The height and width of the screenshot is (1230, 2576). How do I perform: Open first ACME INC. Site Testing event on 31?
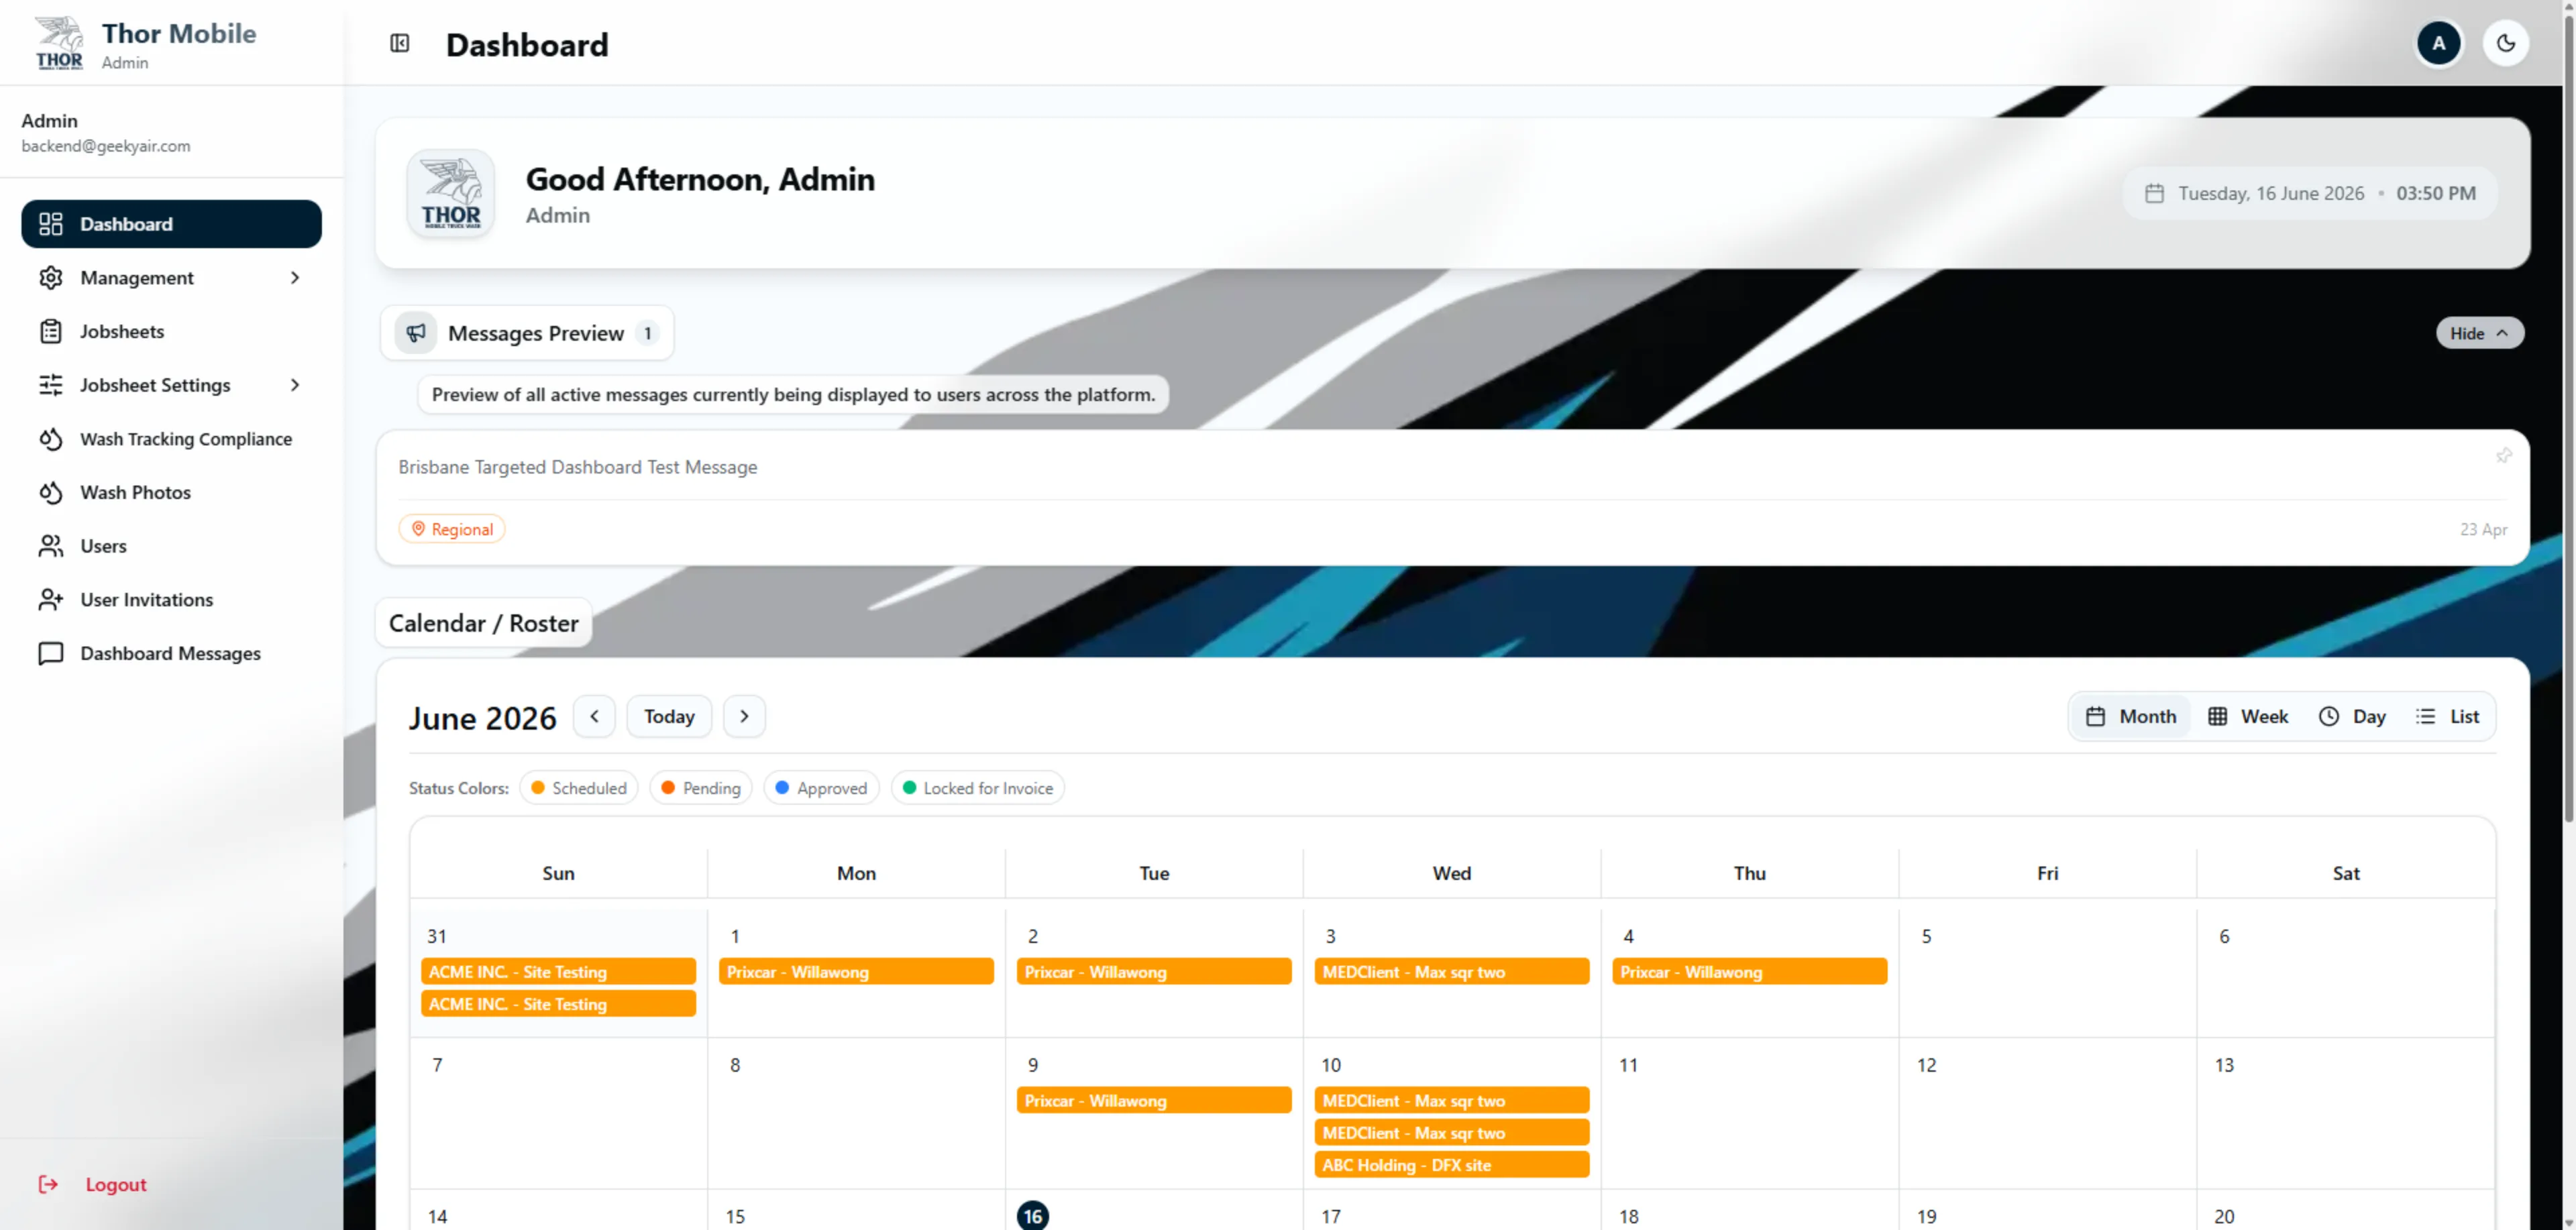558,972
